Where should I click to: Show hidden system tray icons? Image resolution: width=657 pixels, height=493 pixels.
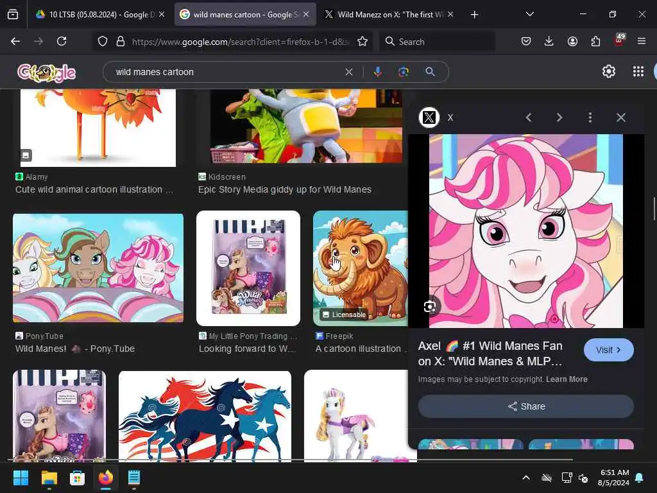526,478
